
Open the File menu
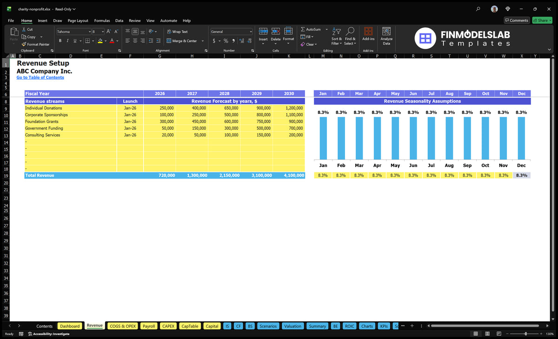tap(11, 20)
